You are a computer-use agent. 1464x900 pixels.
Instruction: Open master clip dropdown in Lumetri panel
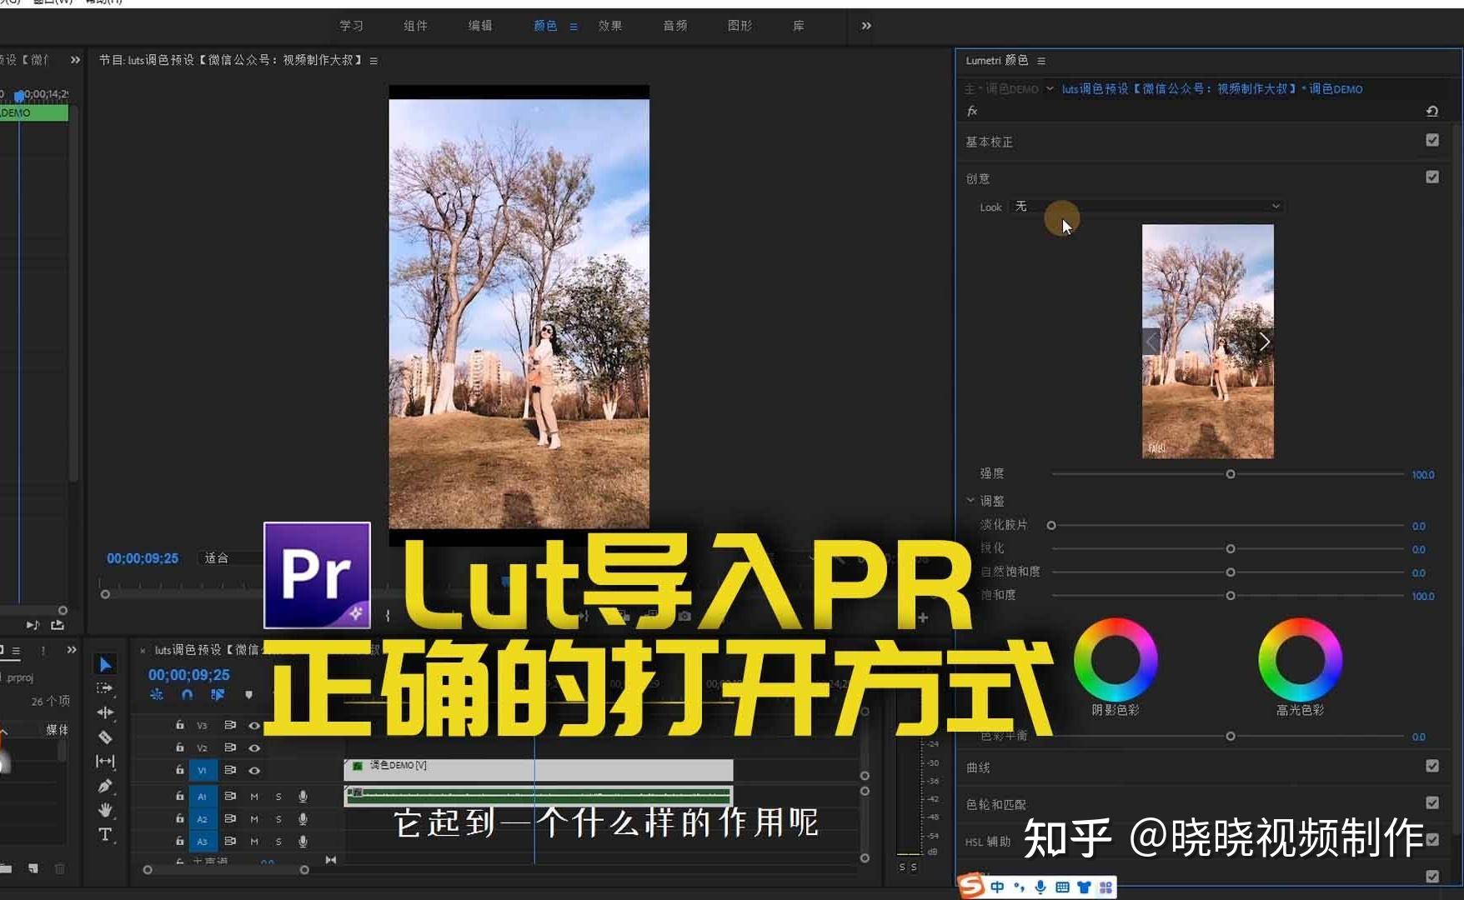pos(1050,88)
